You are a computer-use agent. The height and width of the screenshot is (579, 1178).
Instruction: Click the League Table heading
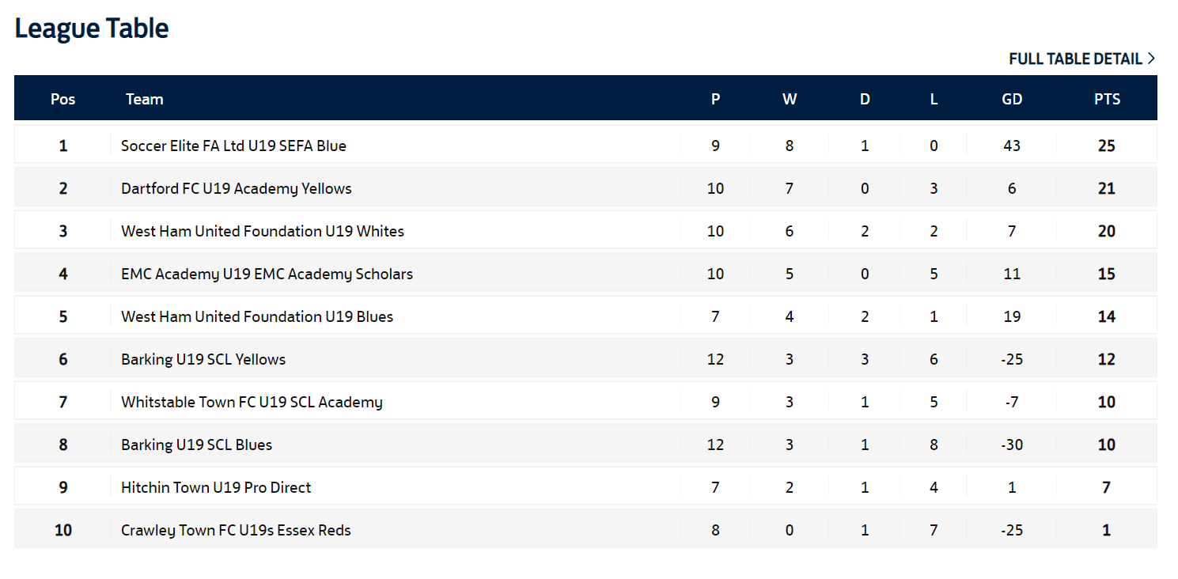pos(92,28)
